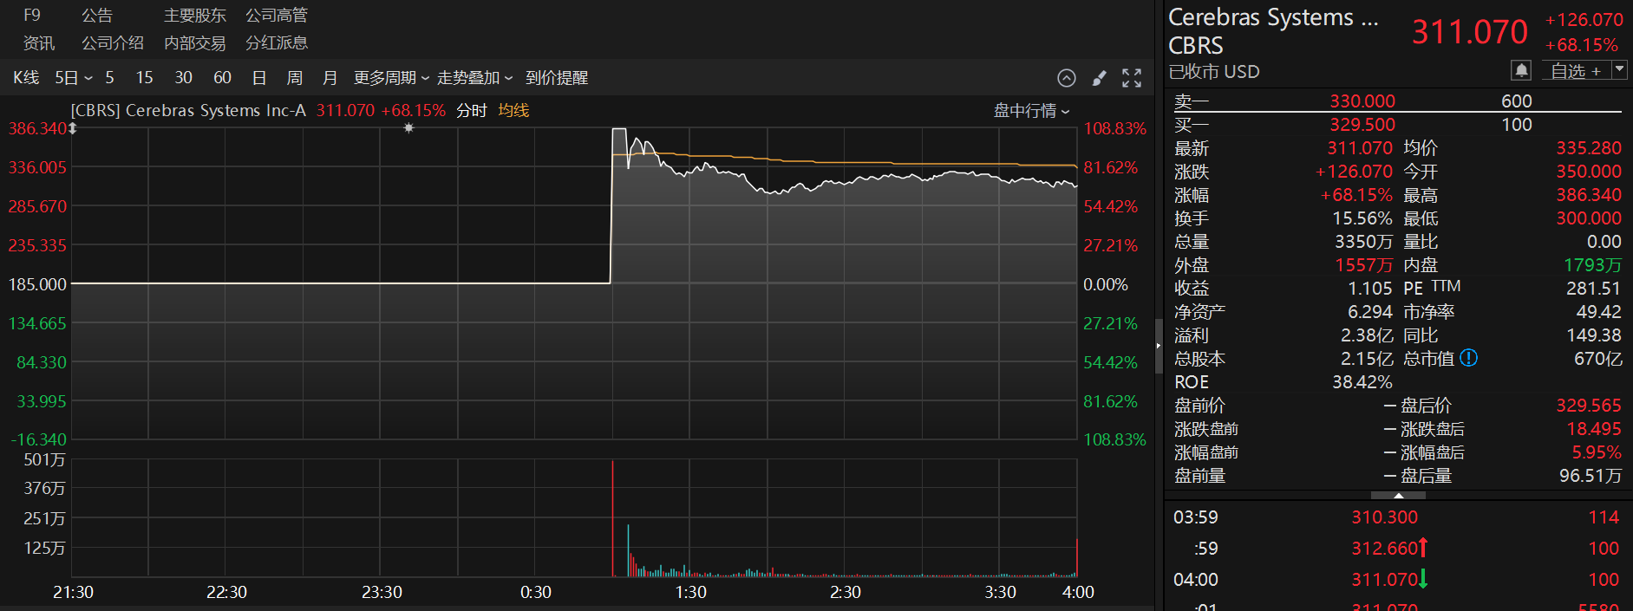The width and height of the screenshot is (1633, 611).
Task: Select the 15 minute period
Action: [144, 78]
